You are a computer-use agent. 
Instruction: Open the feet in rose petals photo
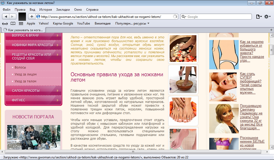[x=183, y=49]
